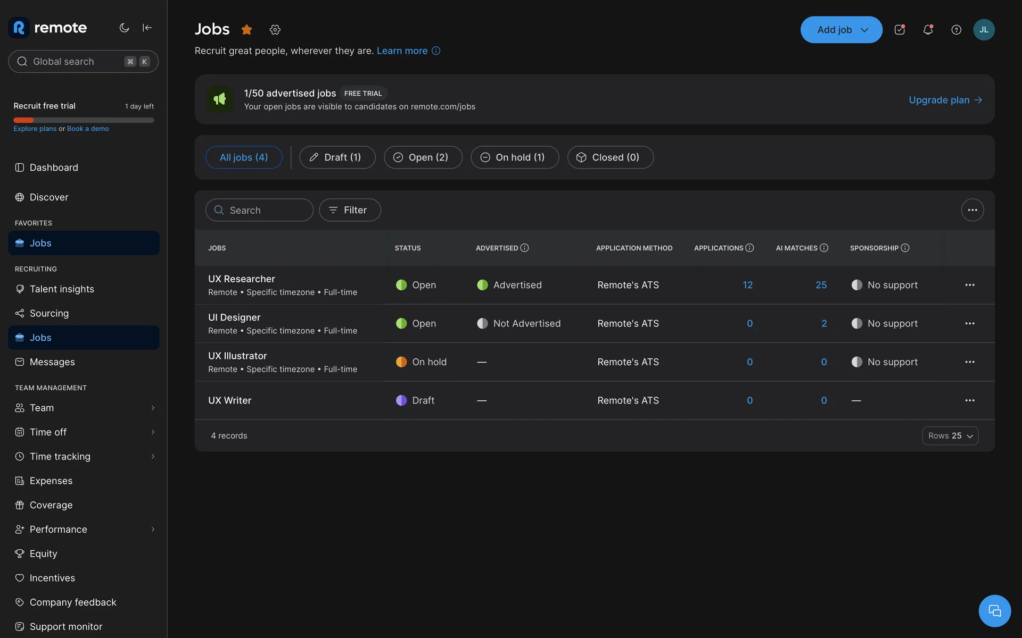
Task: Unfavorite Jobs page via star icon
Action: (246, 30)
